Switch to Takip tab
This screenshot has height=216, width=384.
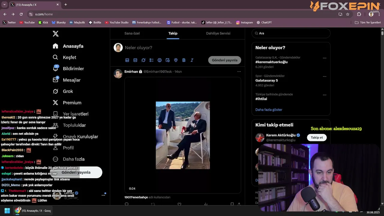point(173,33)
